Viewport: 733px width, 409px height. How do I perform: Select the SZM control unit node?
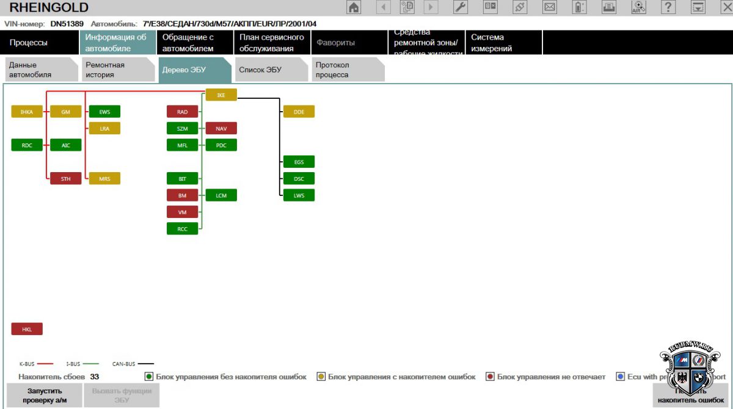pyautogui.click(x=183, y=128)
